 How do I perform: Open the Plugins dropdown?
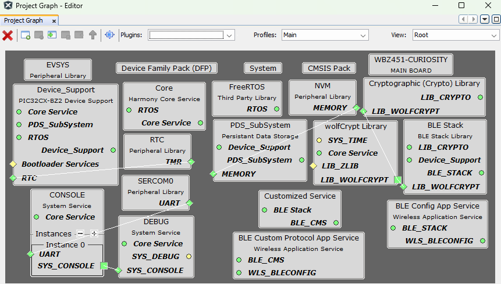pyautogui.click(x=191, y=35)
